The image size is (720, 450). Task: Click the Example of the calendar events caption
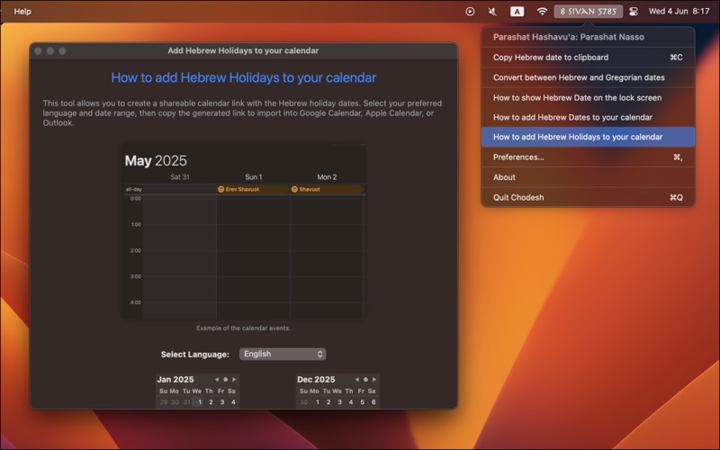click(243, 328)
